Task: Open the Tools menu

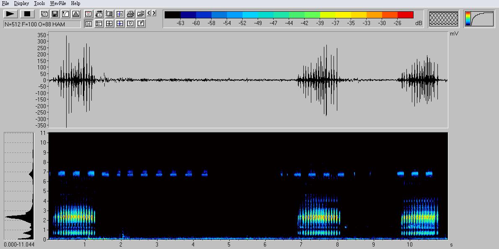Action: (x=39, y=3)
